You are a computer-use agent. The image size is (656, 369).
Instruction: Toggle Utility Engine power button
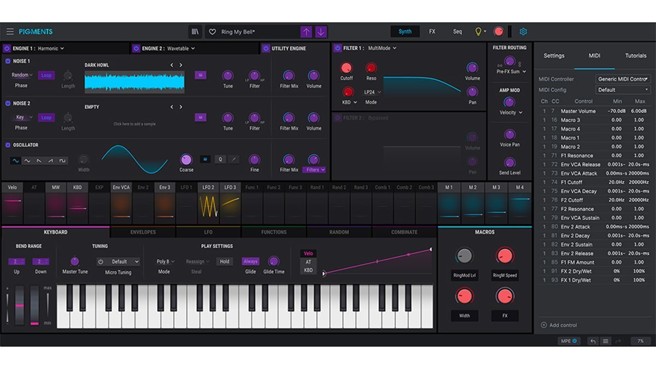tap(266, 49)
